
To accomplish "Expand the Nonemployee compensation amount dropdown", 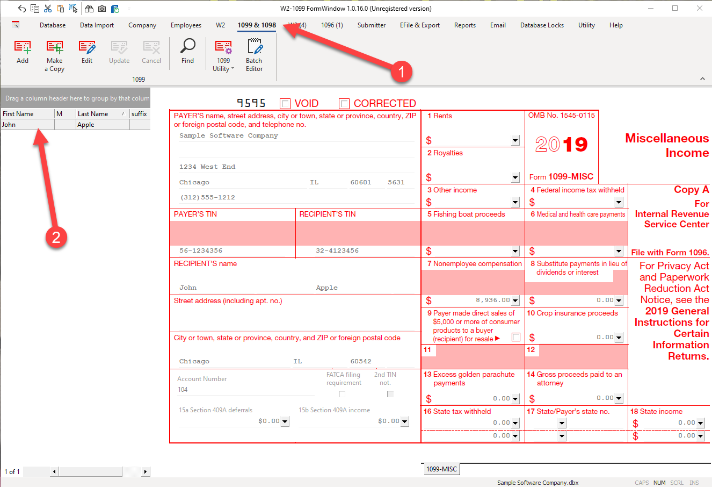I will [515, 300].
